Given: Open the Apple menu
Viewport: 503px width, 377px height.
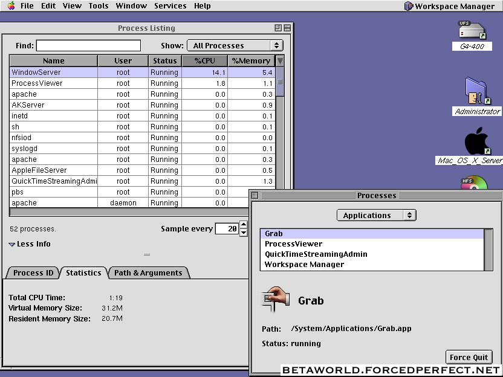Looking at the screenshot, I should point(11,6).
